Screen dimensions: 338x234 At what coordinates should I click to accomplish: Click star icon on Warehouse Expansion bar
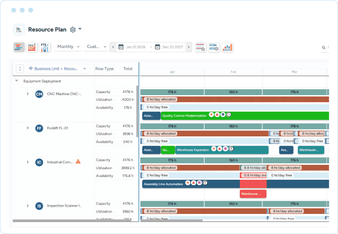click(x=214, y=149)
